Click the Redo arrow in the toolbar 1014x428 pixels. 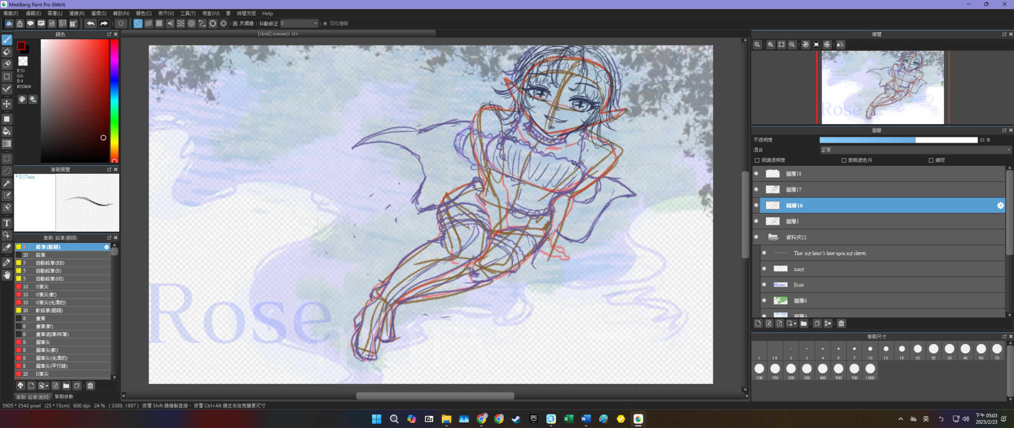click(103, 24)
